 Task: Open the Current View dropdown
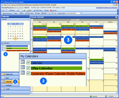pos(81,13)
